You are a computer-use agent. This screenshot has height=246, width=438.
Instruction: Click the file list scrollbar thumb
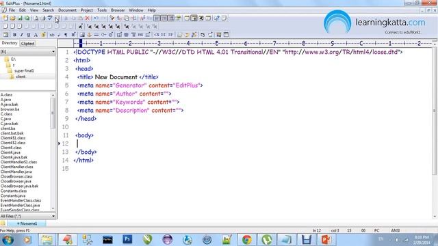pos(53,113)
